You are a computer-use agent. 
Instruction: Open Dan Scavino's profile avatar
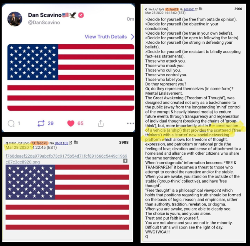click(x=15, y=18)
